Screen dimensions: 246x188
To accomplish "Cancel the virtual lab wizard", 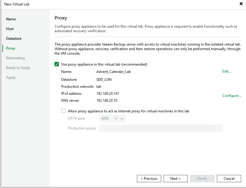I will [229, 179].
